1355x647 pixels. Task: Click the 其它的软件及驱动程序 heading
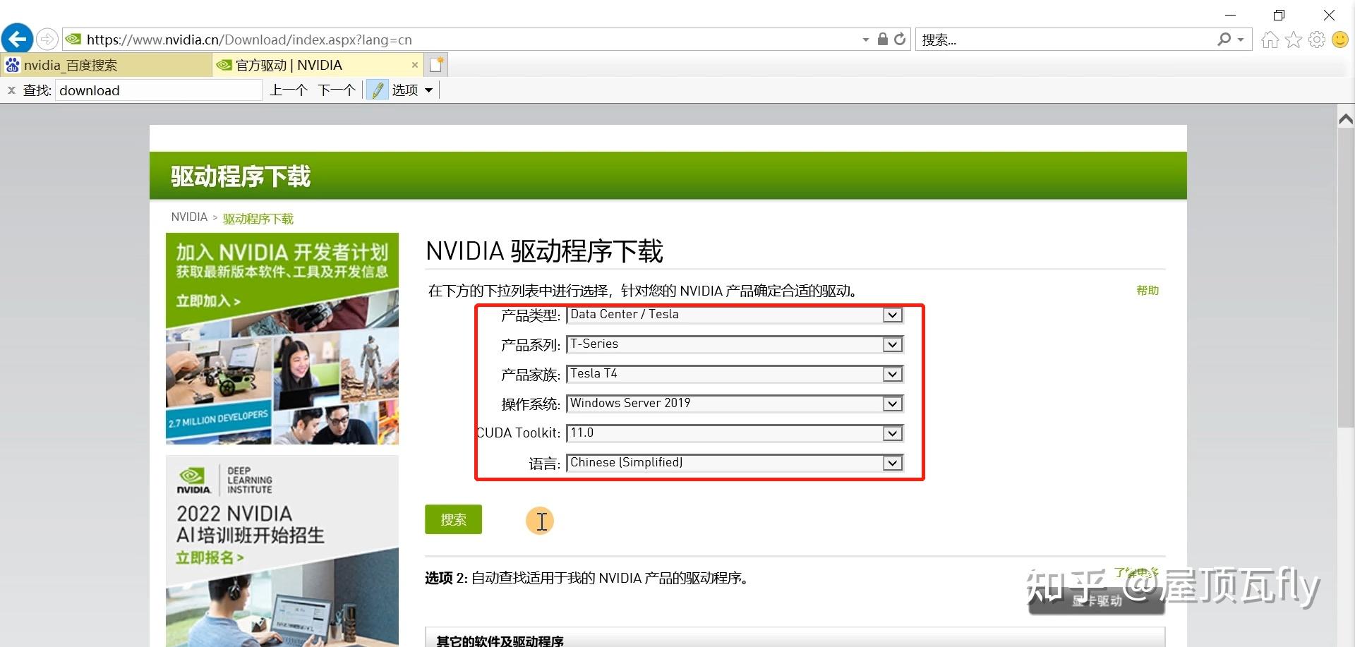500,641
